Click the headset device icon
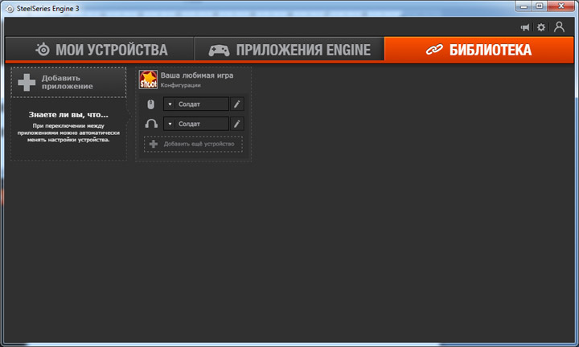The image size is (579, 347). point(151,124)
